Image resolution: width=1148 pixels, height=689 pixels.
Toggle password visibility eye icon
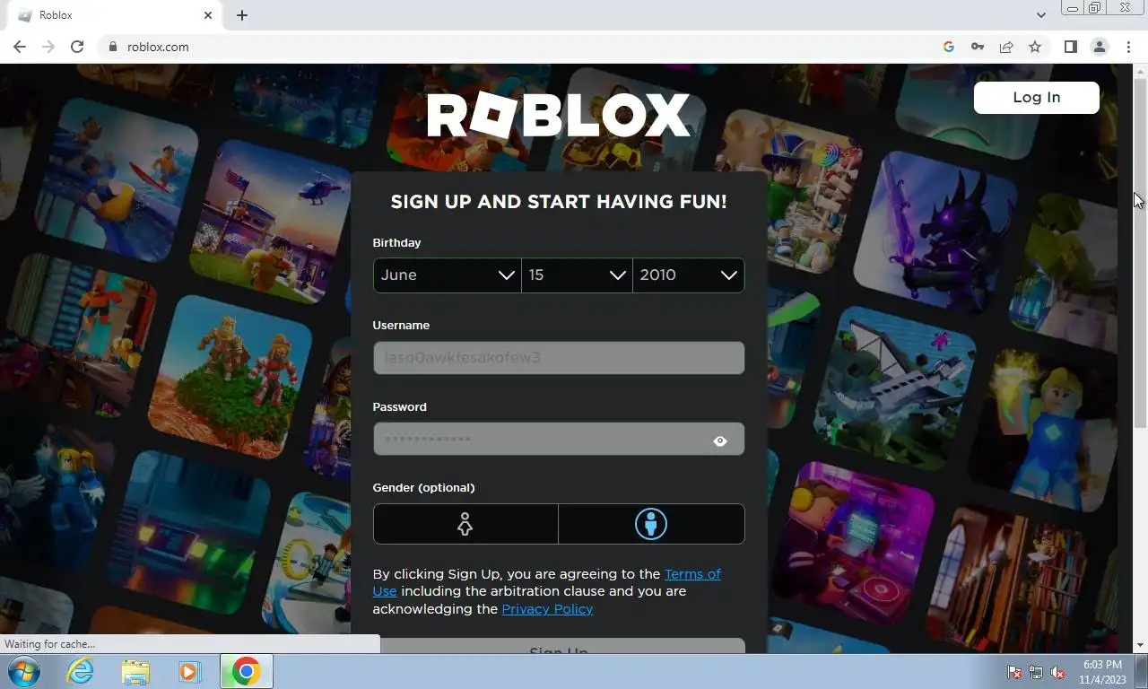(x=719, y=440)
